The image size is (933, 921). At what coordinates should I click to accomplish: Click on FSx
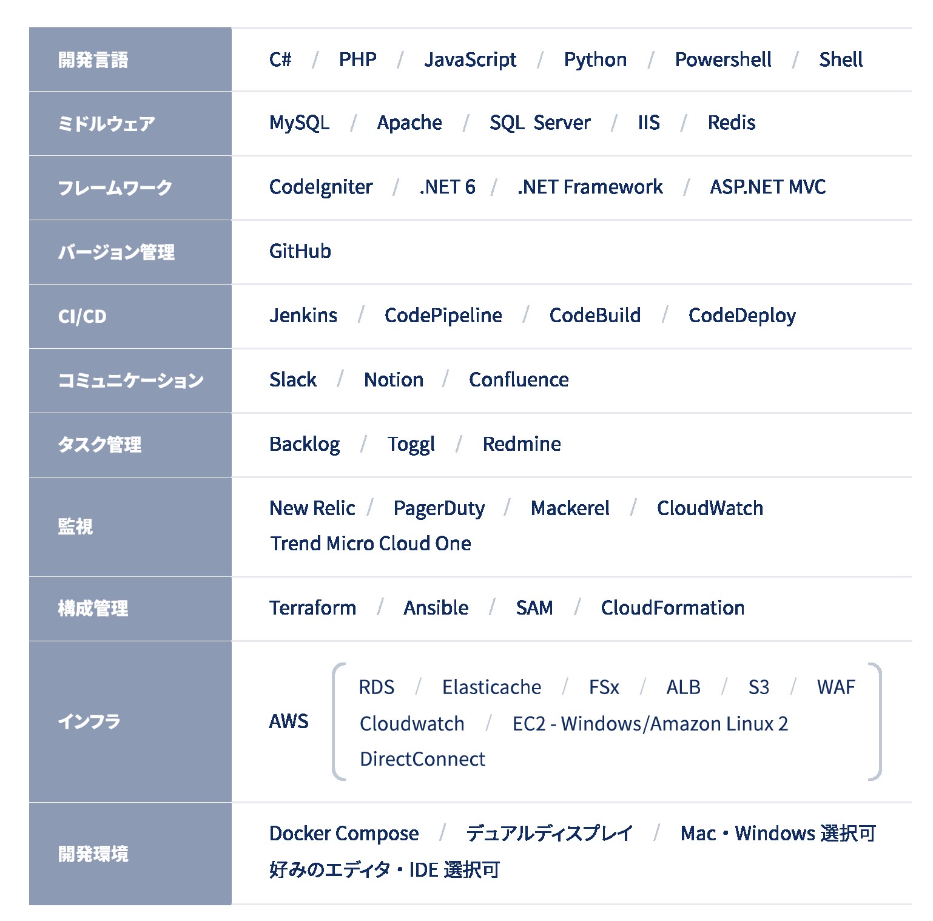pyautogui.click(x=604, y=687)
